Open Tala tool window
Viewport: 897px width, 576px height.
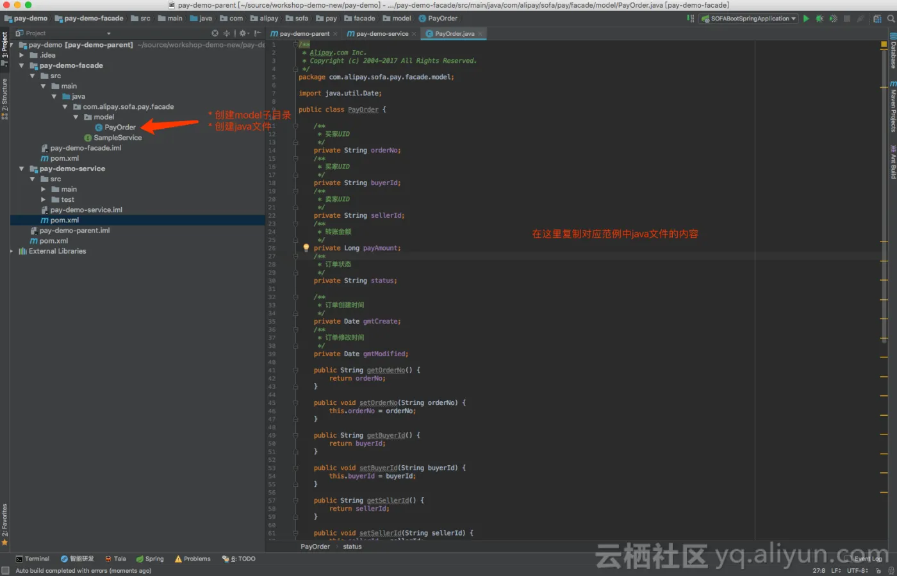coord(115,559)
